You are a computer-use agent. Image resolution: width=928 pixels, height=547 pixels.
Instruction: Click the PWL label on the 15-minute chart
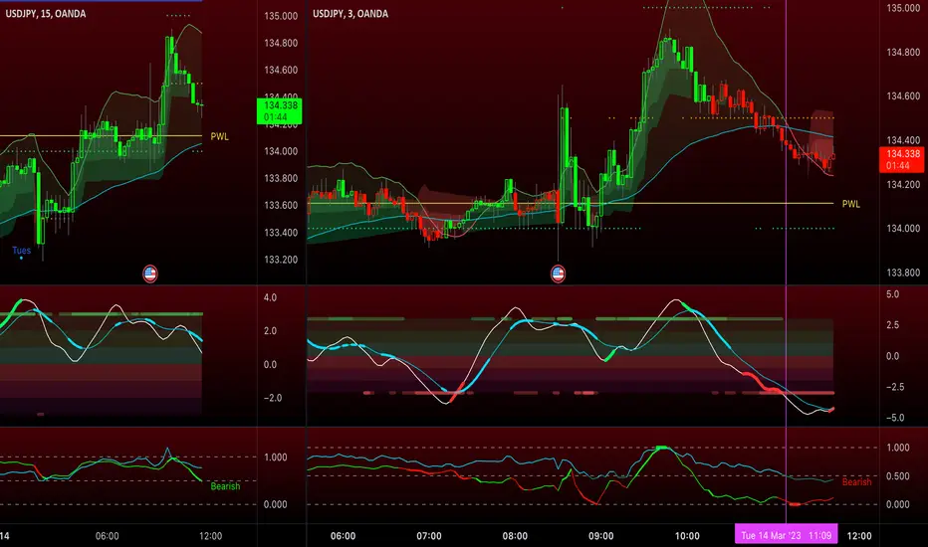coord(220,136)
